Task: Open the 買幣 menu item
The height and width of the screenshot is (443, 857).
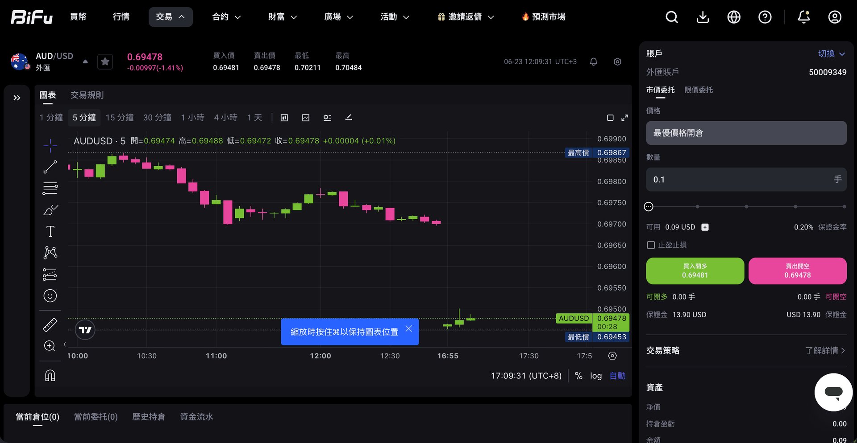Action: pos(79,17)
